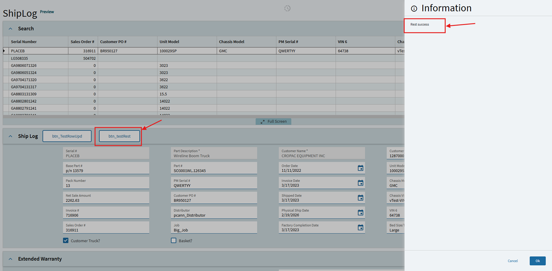
Task: Click the clock history icon at top
Action: [287, 8]
